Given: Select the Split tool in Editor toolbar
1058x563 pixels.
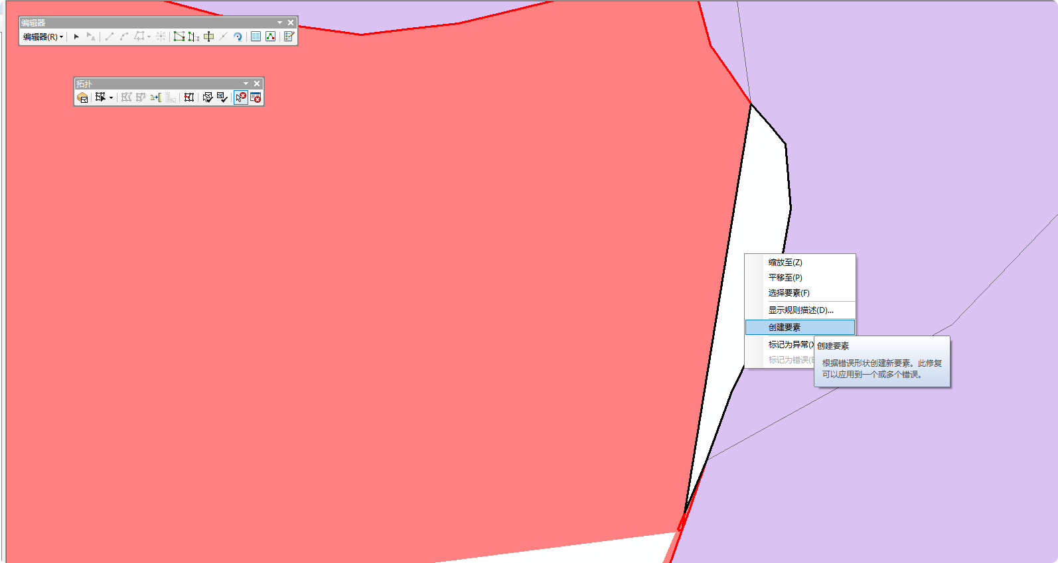Looking at the screenshot, I should click(x=223, y=36).
